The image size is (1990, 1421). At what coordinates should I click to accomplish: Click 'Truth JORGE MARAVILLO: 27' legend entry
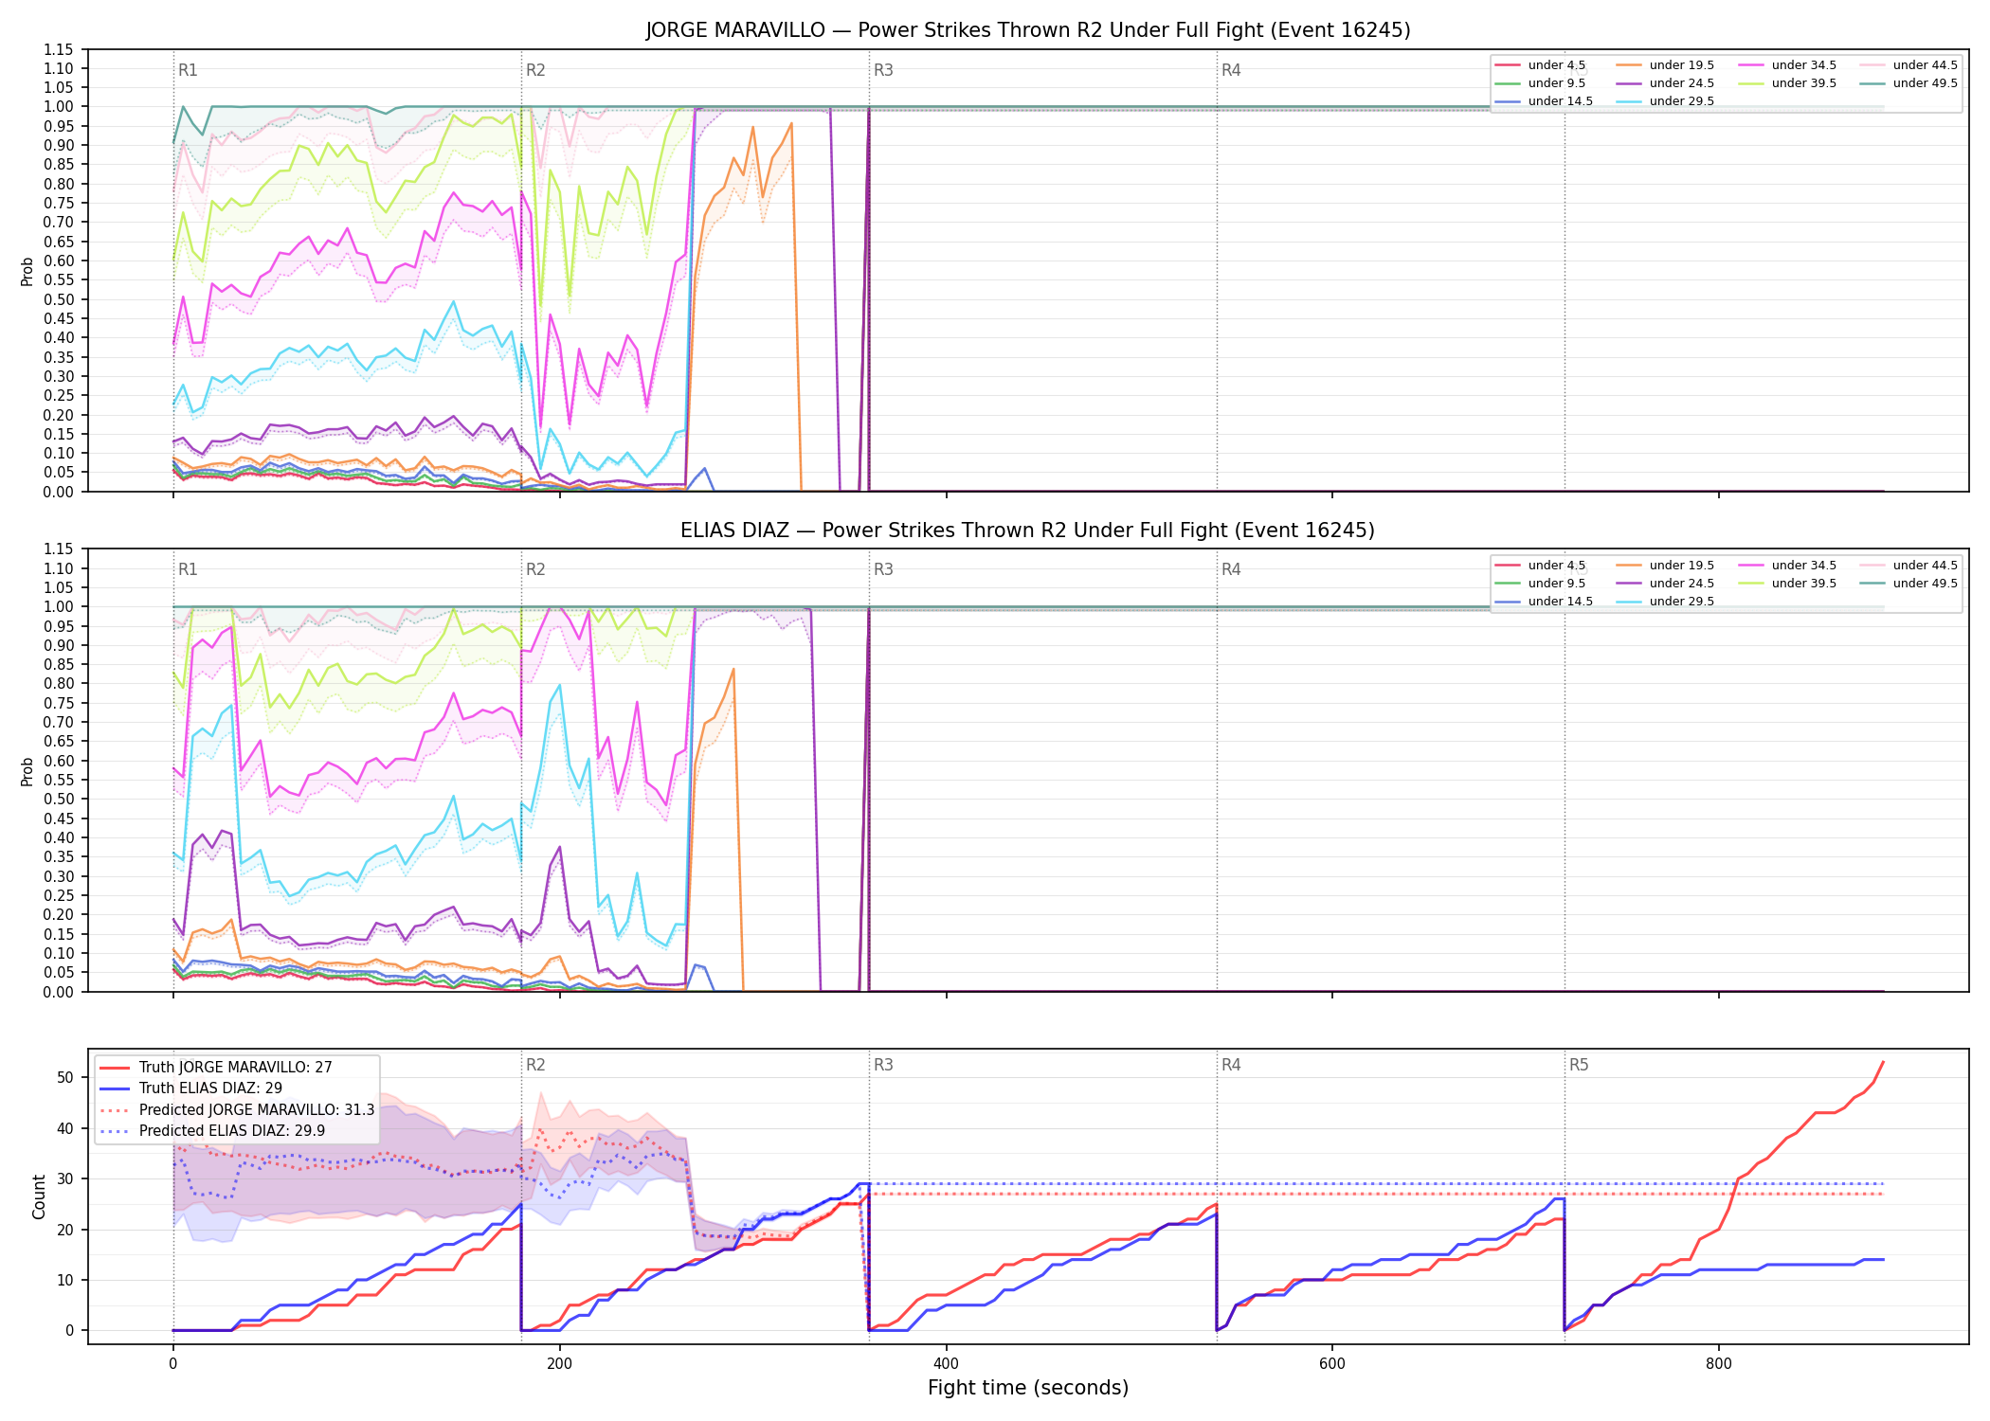pyautogui.click(x=235, y=1068)
